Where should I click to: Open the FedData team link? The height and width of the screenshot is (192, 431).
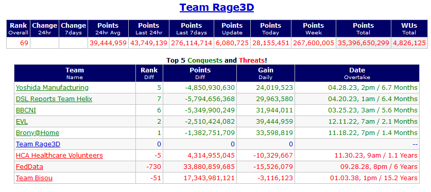[29, 167]
